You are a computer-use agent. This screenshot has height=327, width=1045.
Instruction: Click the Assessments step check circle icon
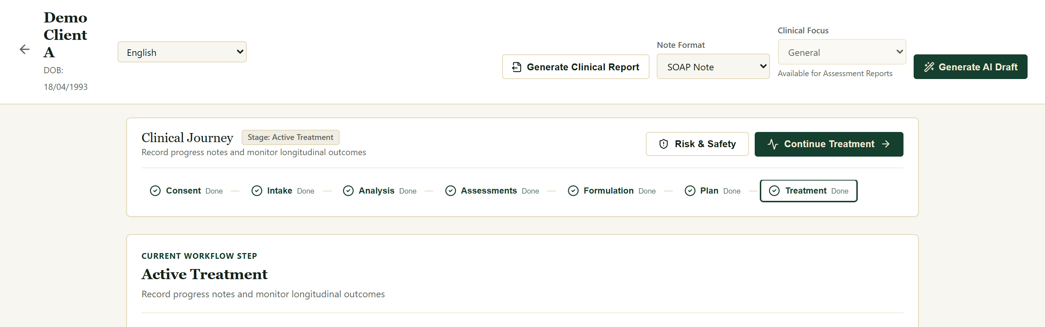pyautogui.click(x=451, y=191)
